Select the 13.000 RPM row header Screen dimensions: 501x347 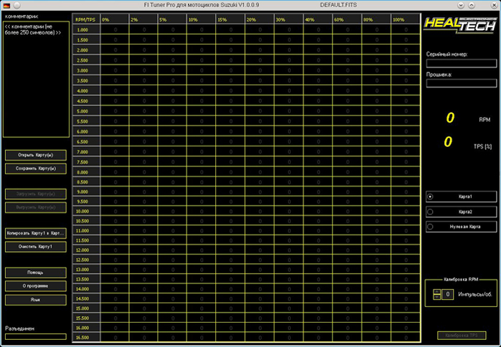coord(86,270)
